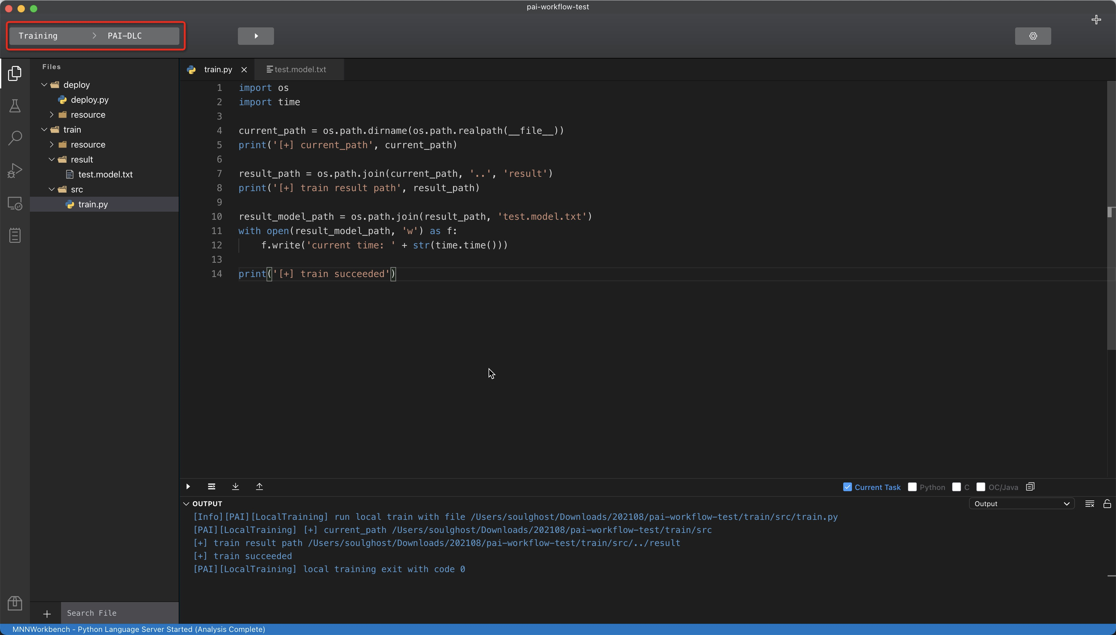
Task: Click the settings gear button
Action: [x=1033, y=36]
